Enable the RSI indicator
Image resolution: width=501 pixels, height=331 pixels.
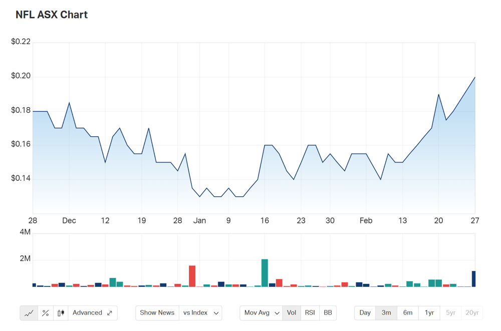(x=310, y=312)
